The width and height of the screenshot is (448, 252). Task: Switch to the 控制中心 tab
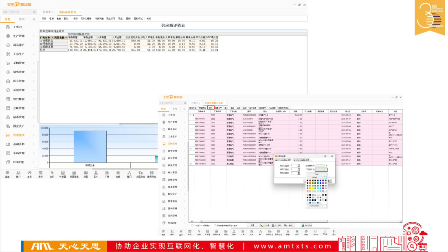pyautogui.click(x=48, y=12)
